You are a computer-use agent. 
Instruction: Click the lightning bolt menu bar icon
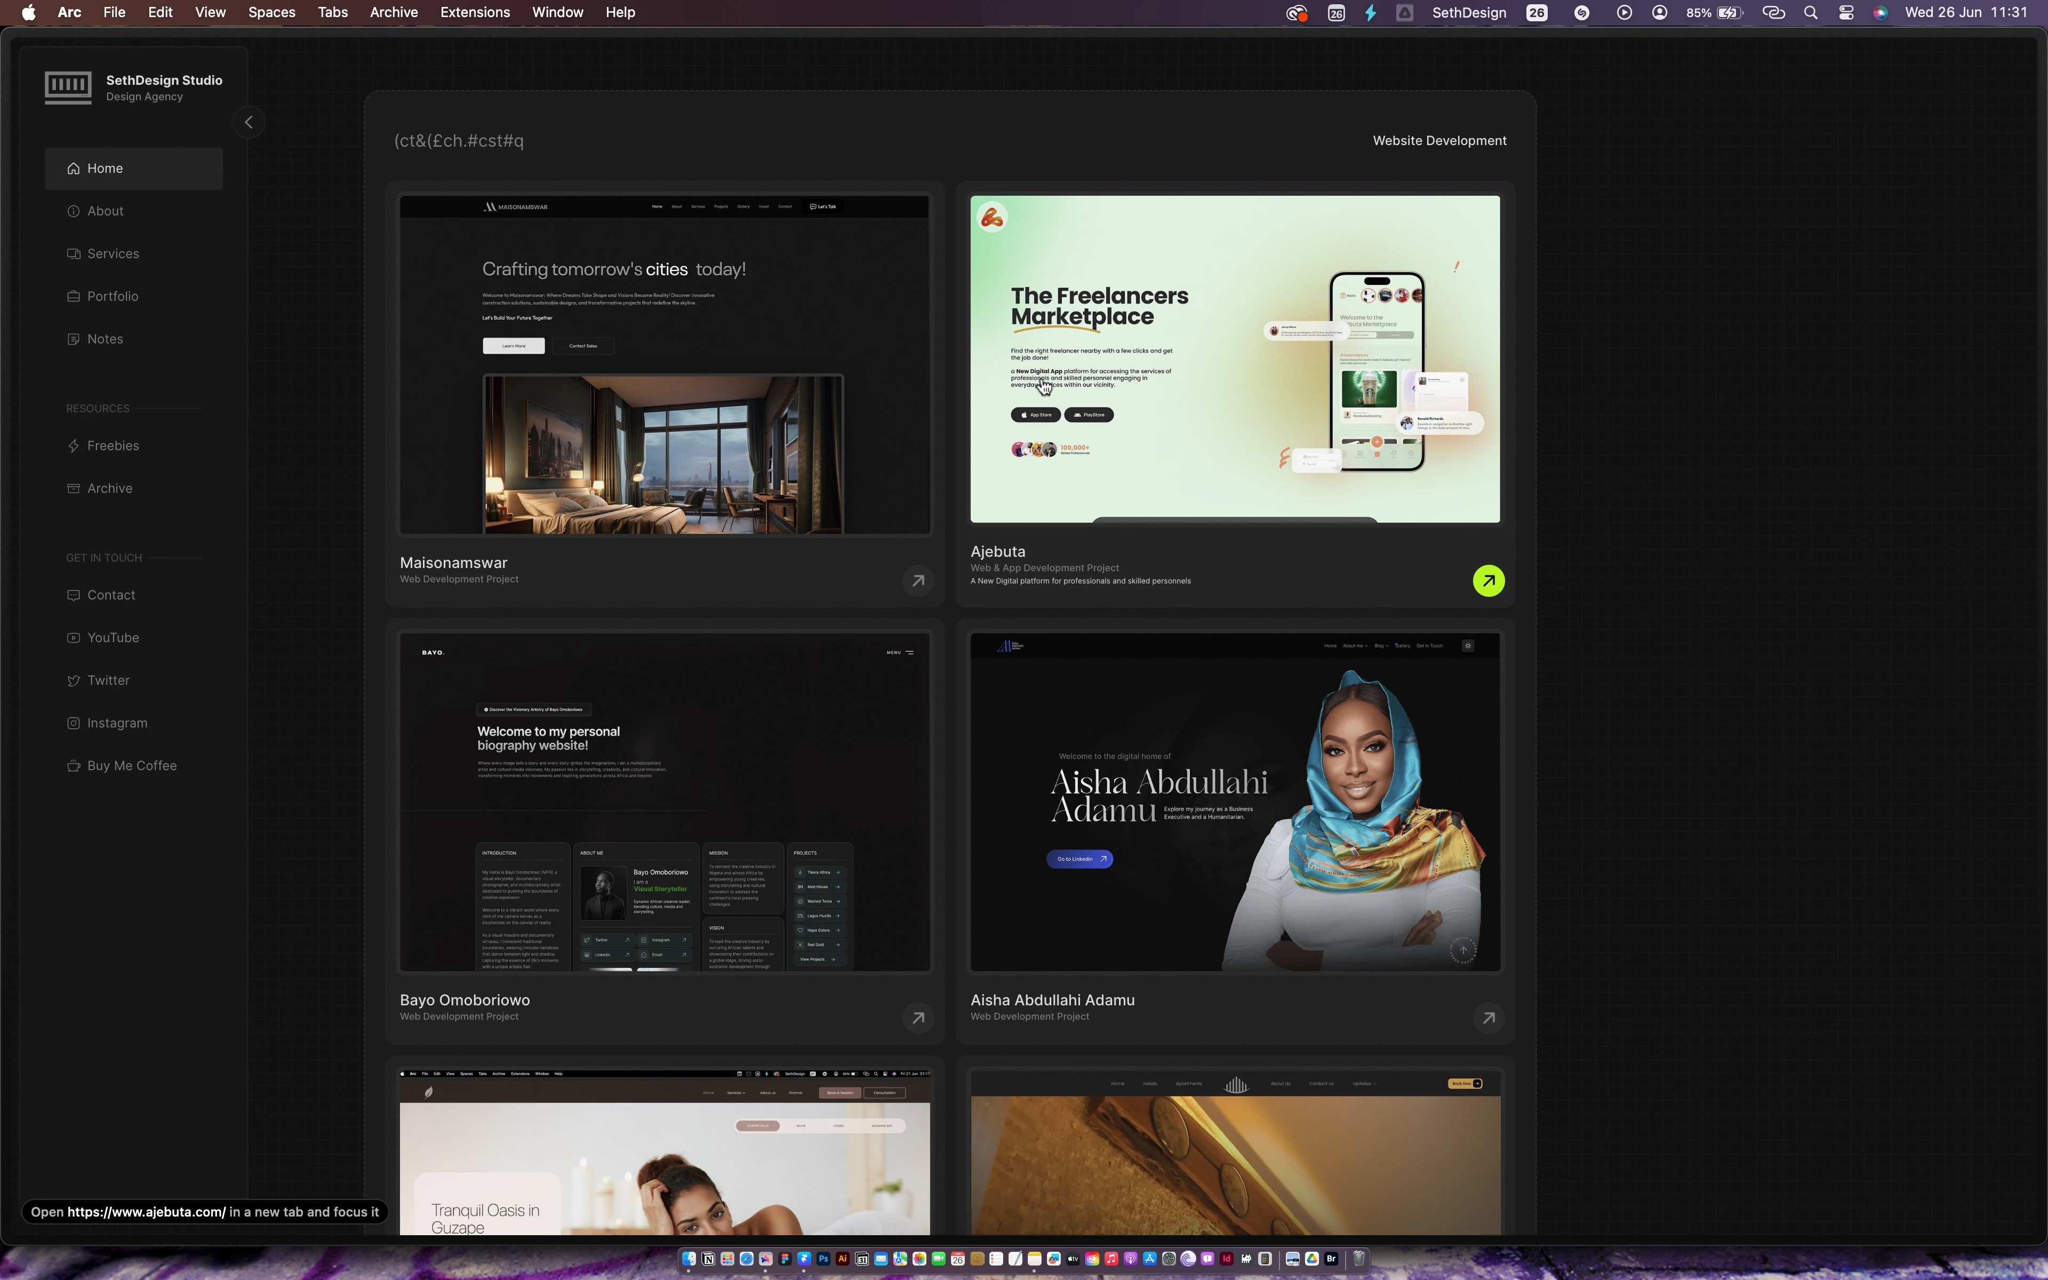[1370, 13]
